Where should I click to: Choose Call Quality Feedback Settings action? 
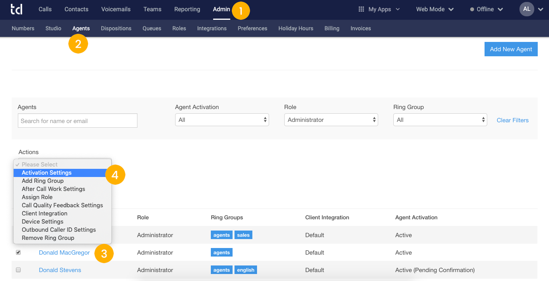[x=63, y=205]
